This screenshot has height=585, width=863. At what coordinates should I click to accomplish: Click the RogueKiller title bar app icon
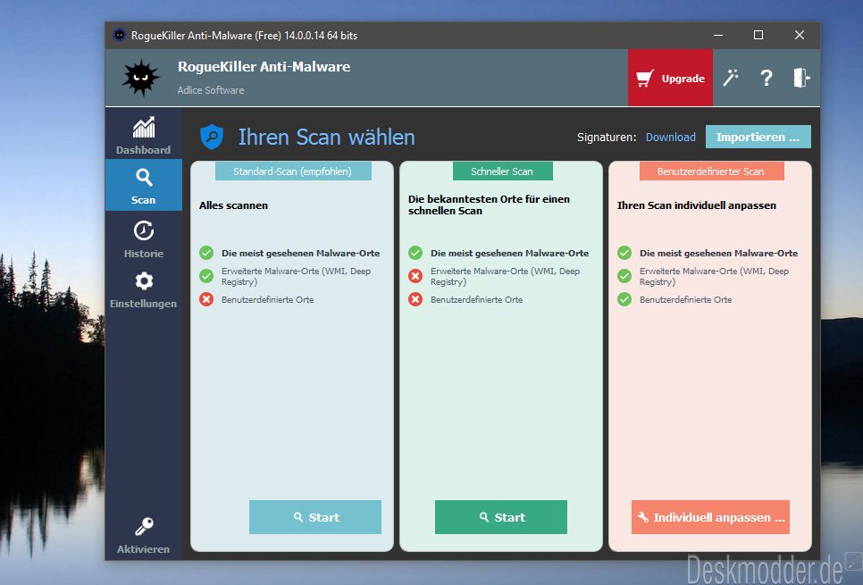(x=120, y=35)
